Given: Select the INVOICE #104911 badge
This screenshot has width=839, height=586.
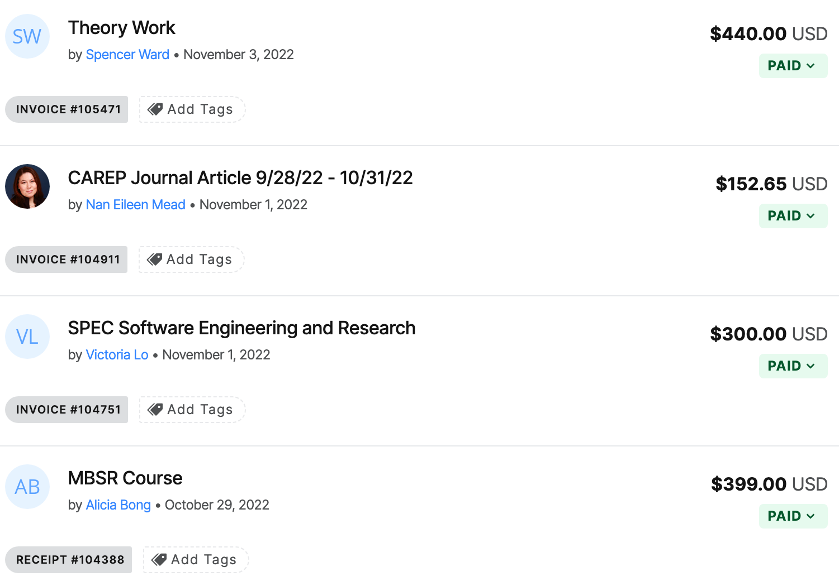Looking at the screenshot, I should pos(67,260).
